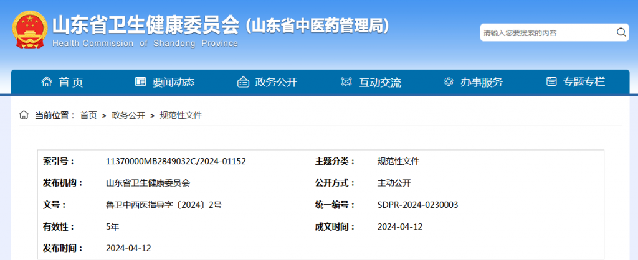The image size is (638, 260).
Task: Click the 统一编号 label
Action: tap(335, 205)
